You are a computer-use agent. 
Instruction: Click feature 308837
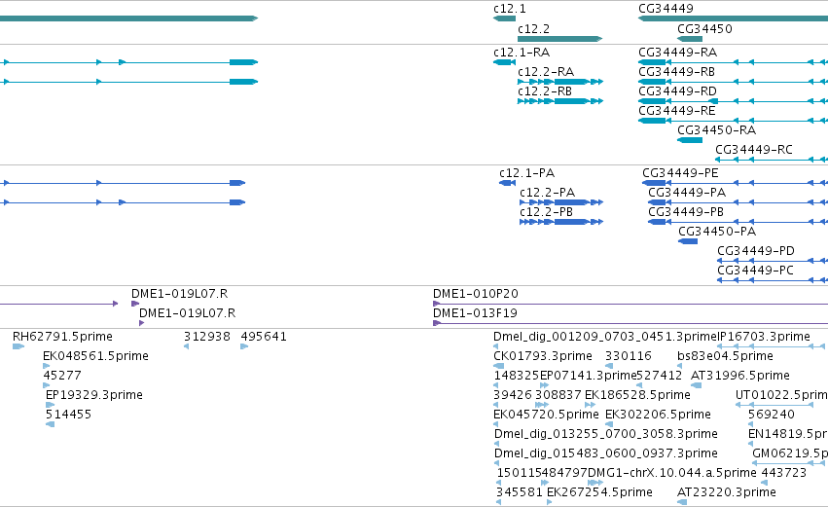542,405
